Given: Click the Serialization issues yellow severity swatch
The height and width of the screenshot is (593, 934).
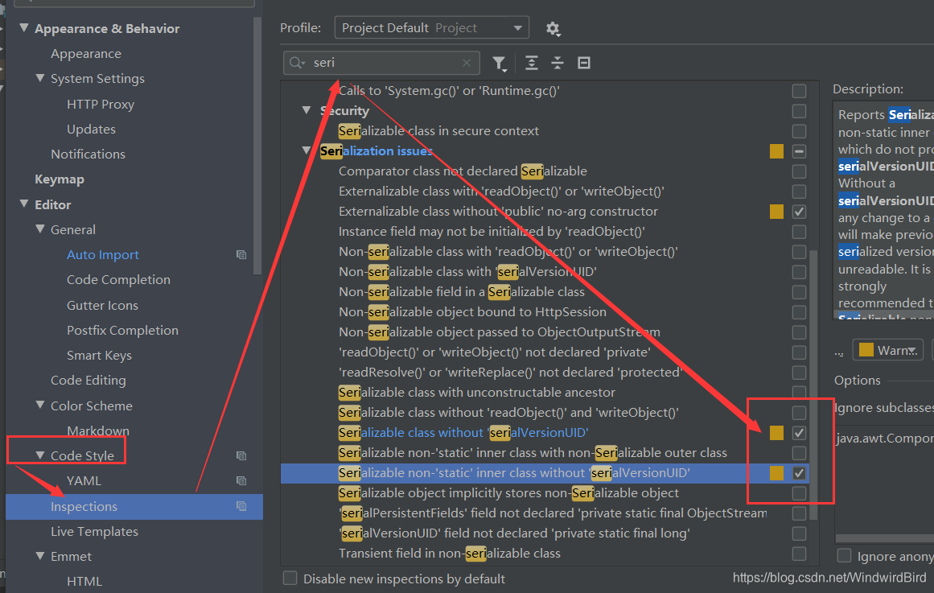Looking at the screenshot, I should click(x=776, y=151).
